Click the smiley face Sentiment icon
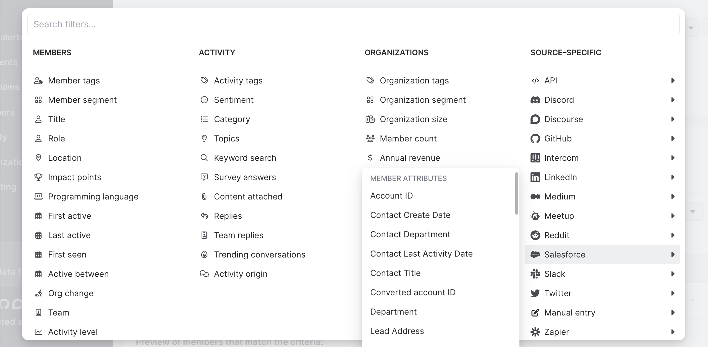Image resolution: width=708 pixels, height=347 pixels. click(x=204, y=100)
